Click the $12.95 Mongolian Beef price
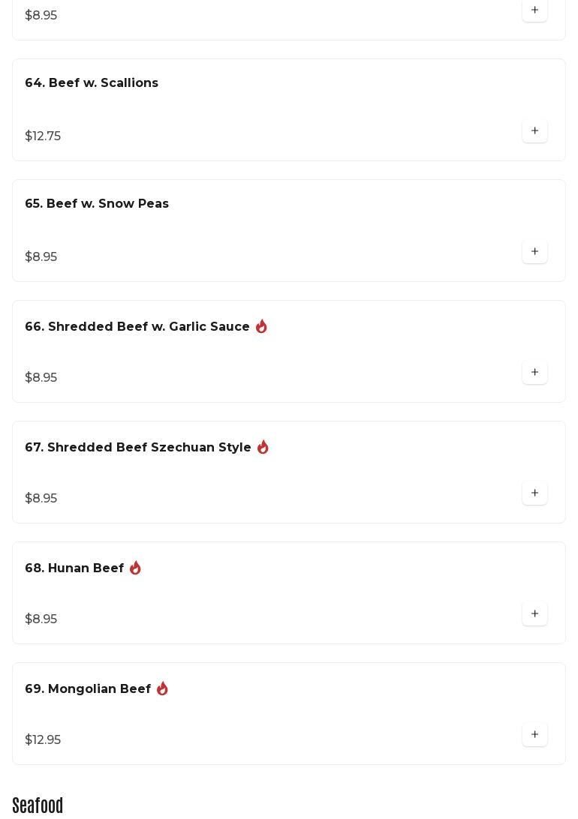This screenshot has width=578, height=819. tap(43, 740)
